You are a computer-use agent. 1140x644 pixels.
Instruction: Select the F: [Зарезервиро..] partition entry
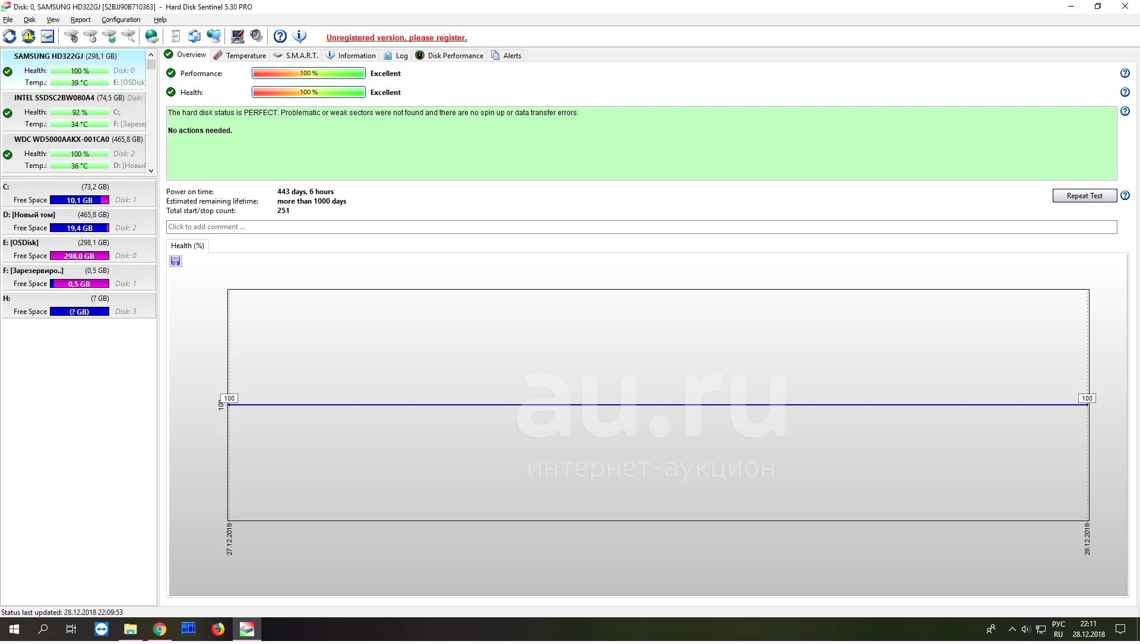pos(78,277)
